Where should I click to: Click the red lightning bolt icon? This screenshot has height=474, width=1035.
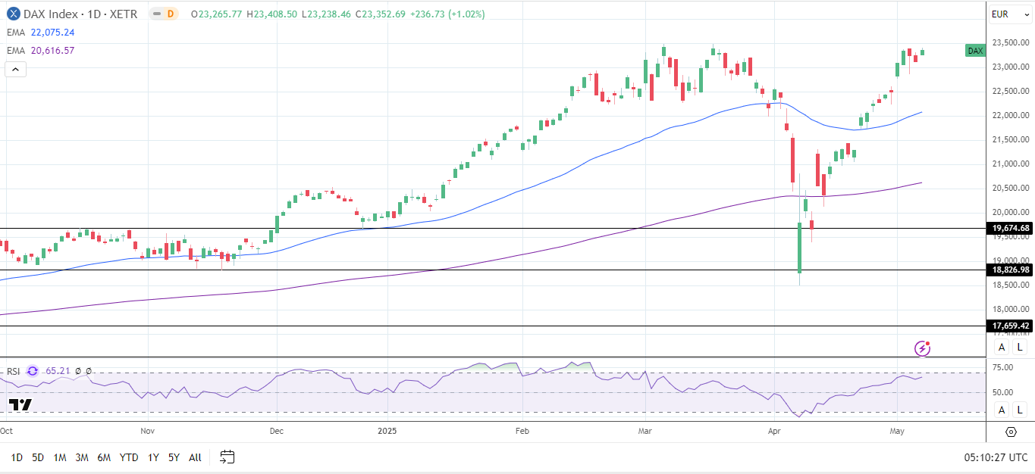(923, 348)
